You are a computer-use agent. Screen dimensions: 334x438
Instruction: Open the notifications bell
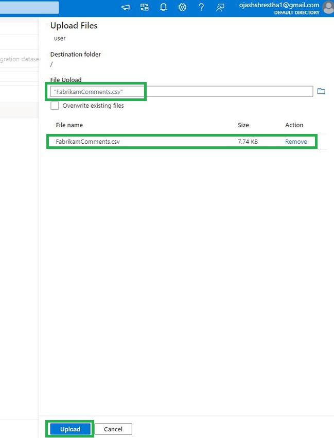164,7
